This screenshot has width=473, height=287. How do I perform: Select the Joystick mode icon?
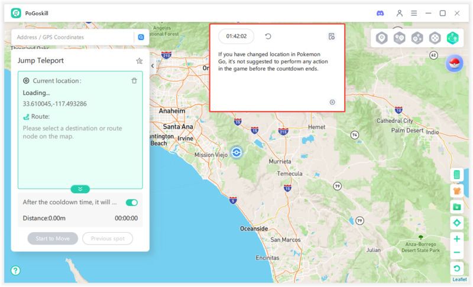pos(435,38)
